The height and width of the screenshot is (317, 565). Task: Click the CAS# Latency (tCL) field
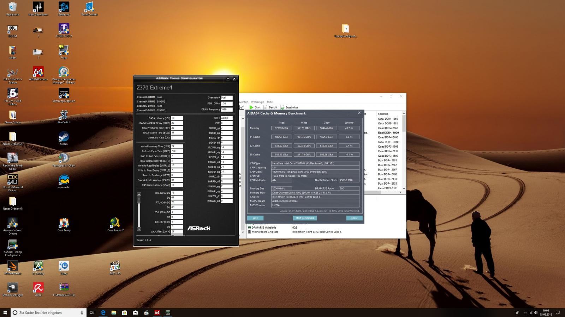[177, 118]
